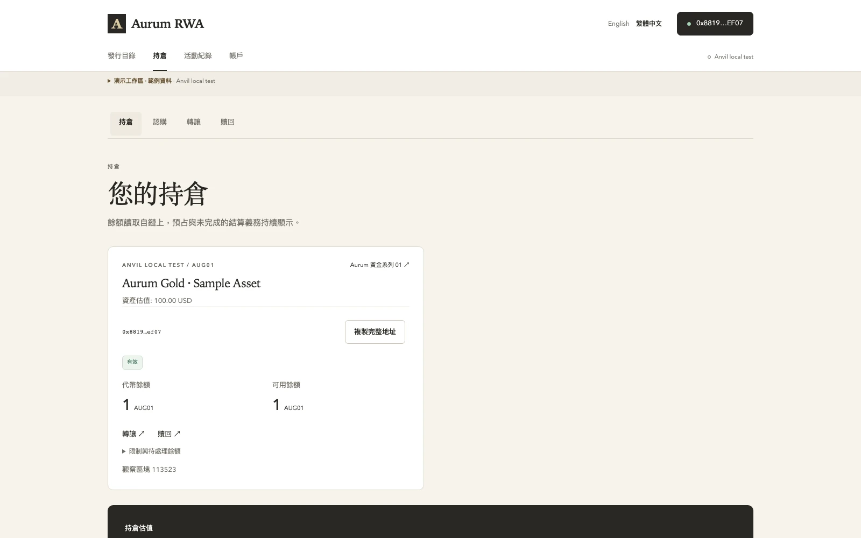Switch to the 轉讓 sub-tab

[194, 122]
